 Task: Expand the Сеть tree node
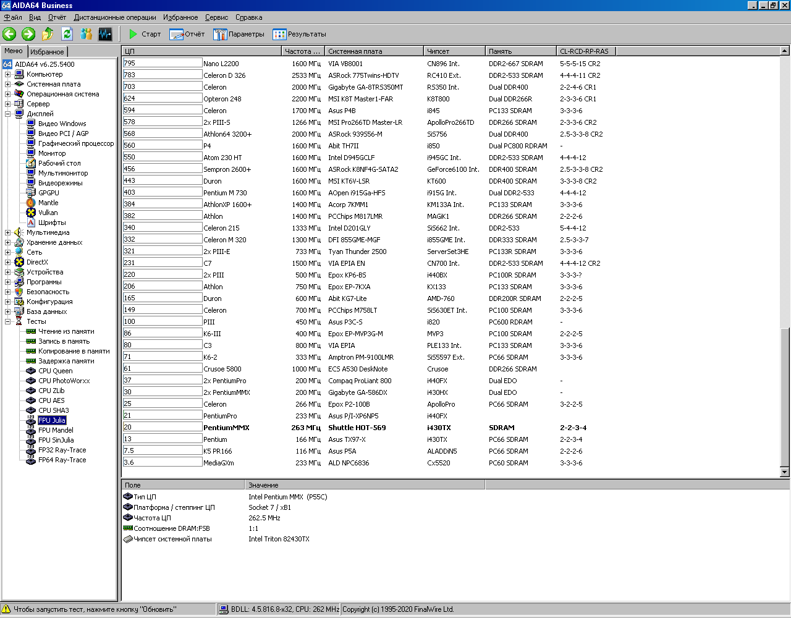pos(8,252)
